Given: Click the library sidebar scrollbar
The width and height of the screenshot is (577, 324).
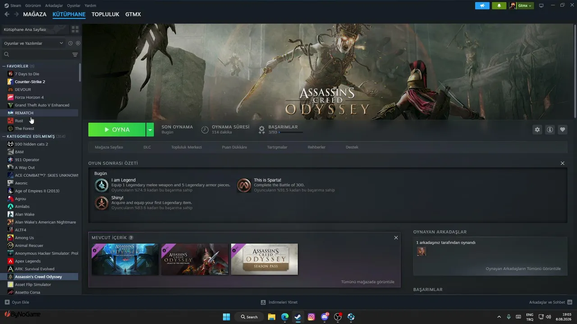Looking at the screenshot, I should point(80,72).
